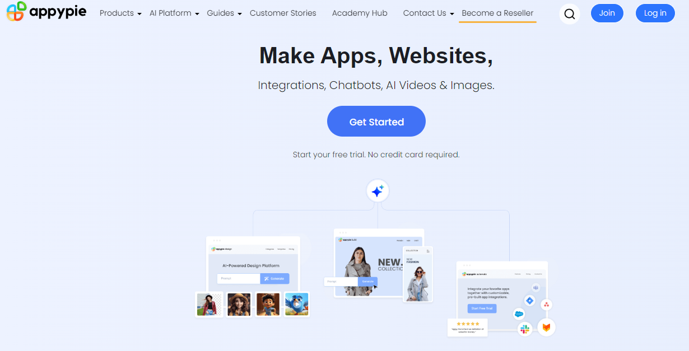Expand the Products dropdown menu
Viewport: 689px width, 351px height.
120,13
